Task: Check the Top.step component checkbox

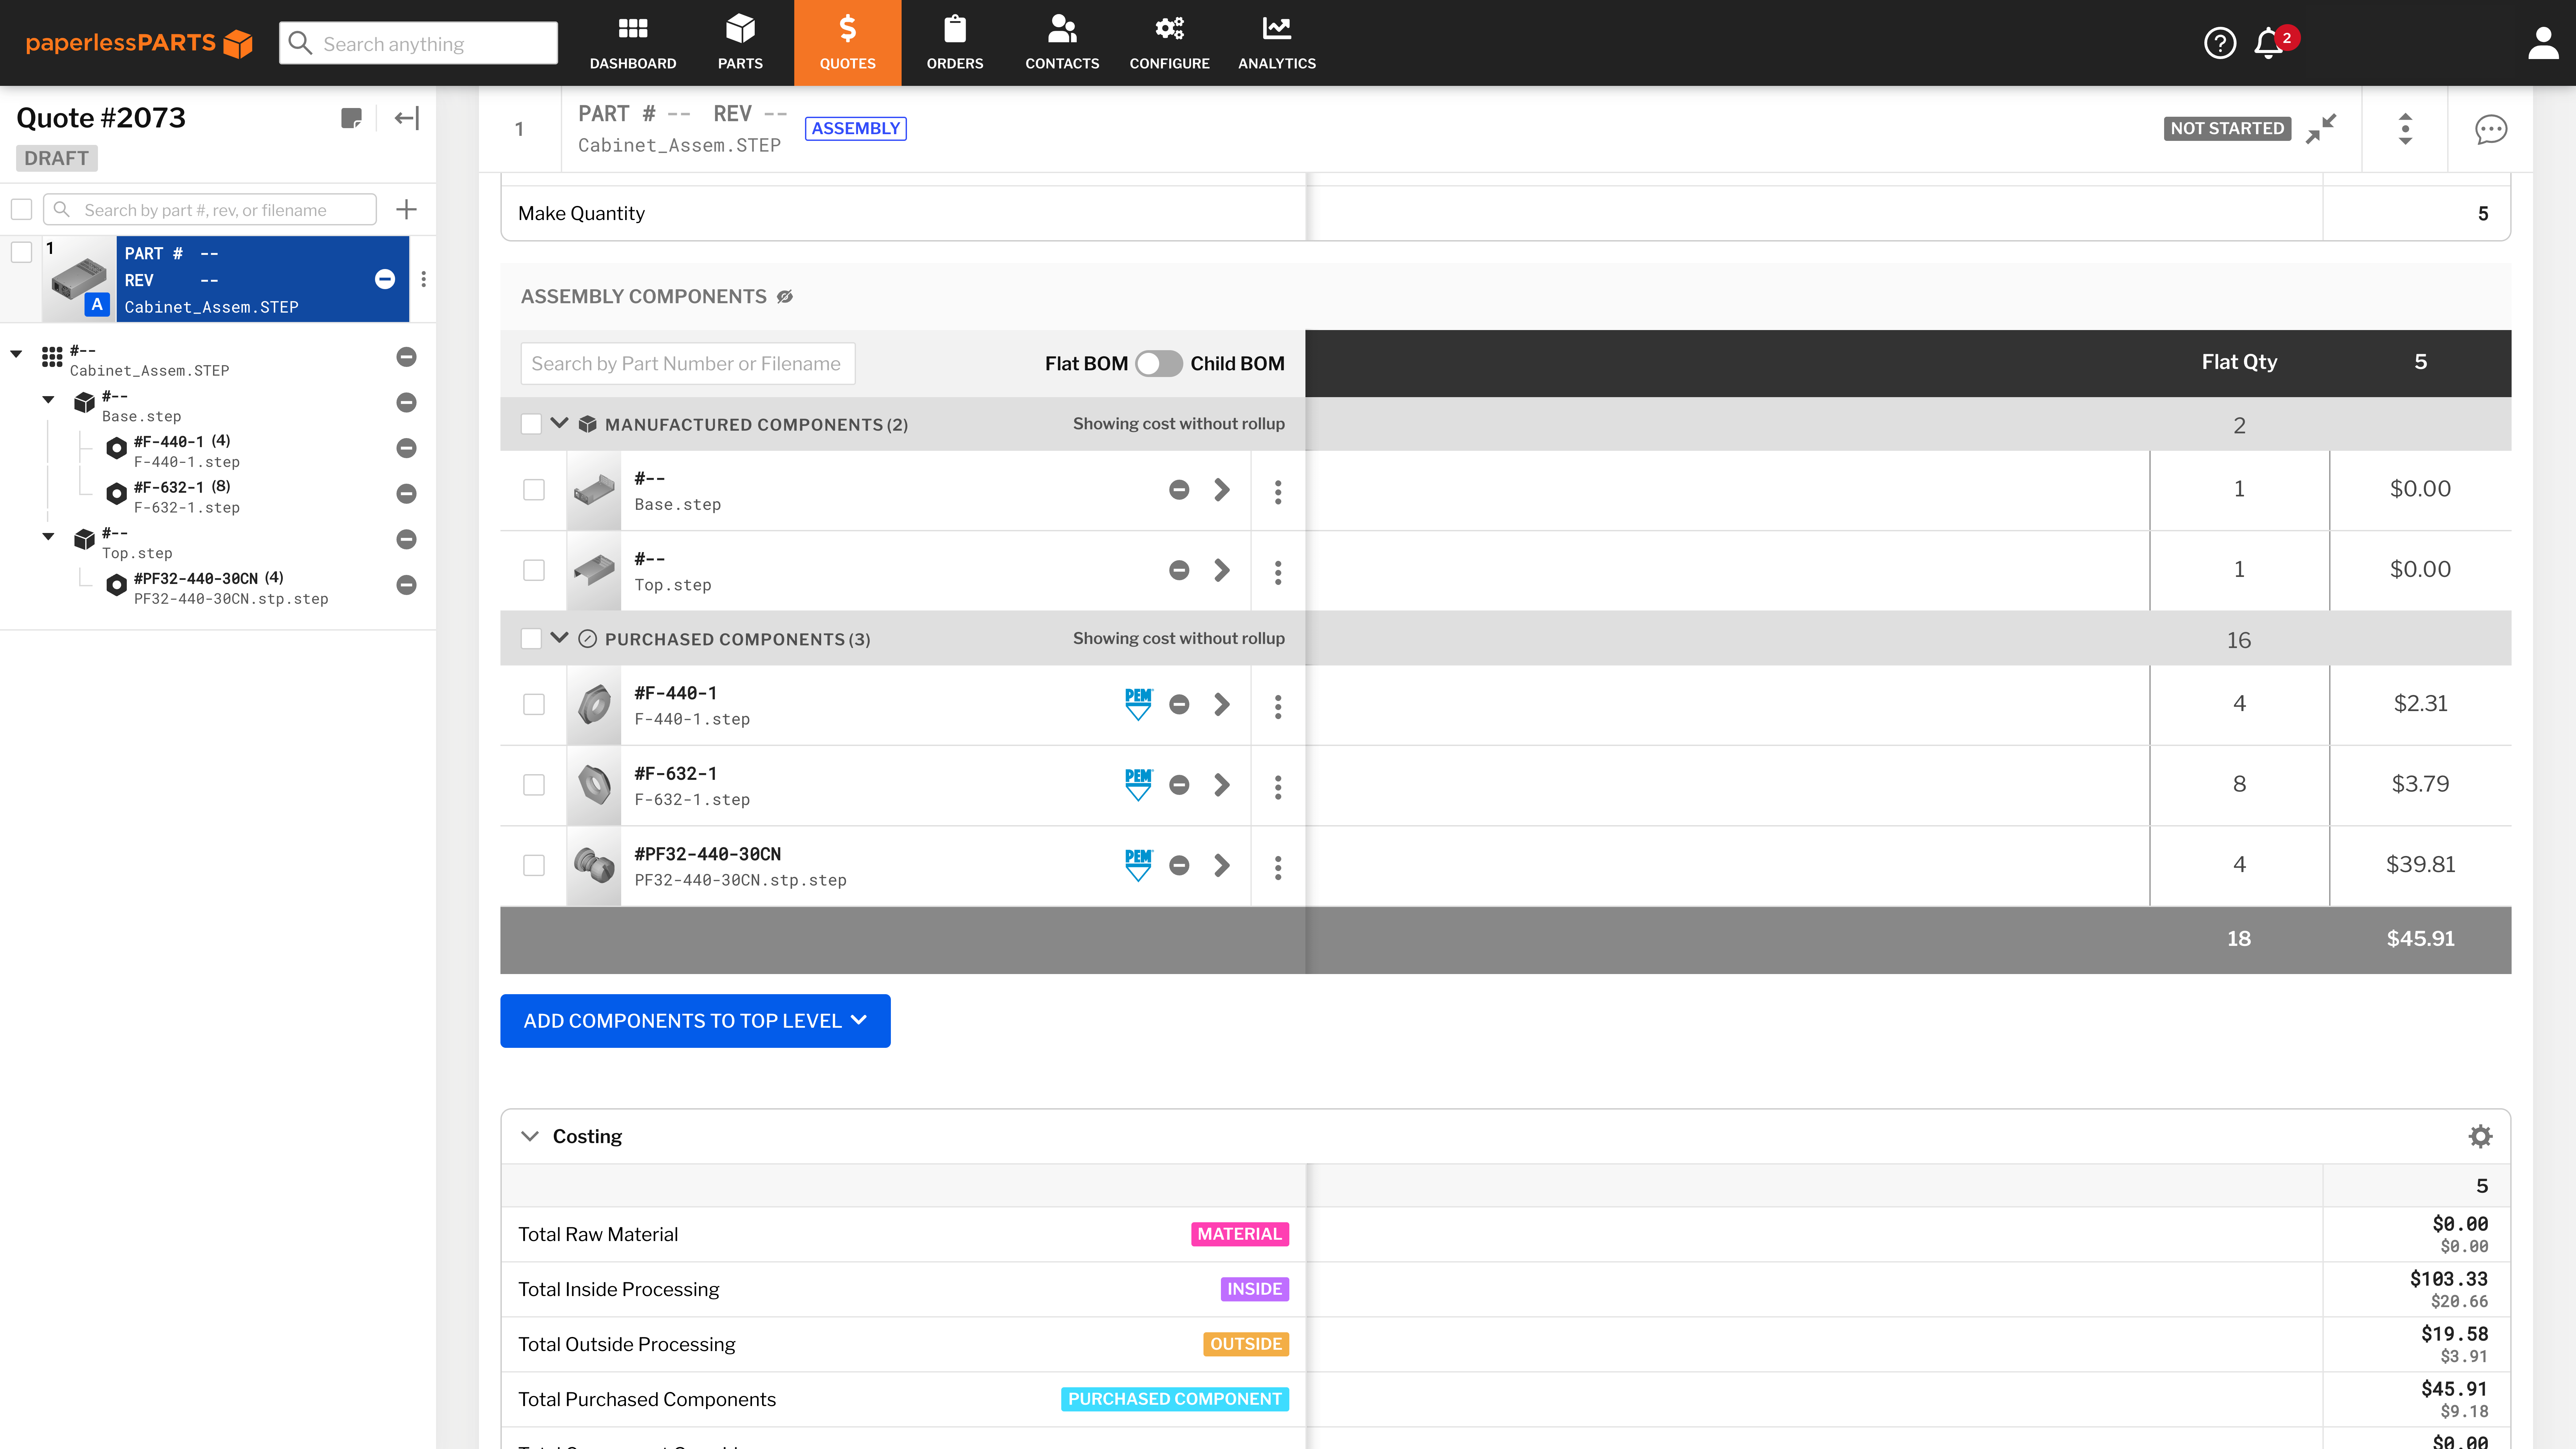Action: 534,570
